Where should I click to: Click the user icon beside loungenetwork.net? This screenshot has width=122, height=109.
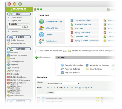(x=102, y=98)
